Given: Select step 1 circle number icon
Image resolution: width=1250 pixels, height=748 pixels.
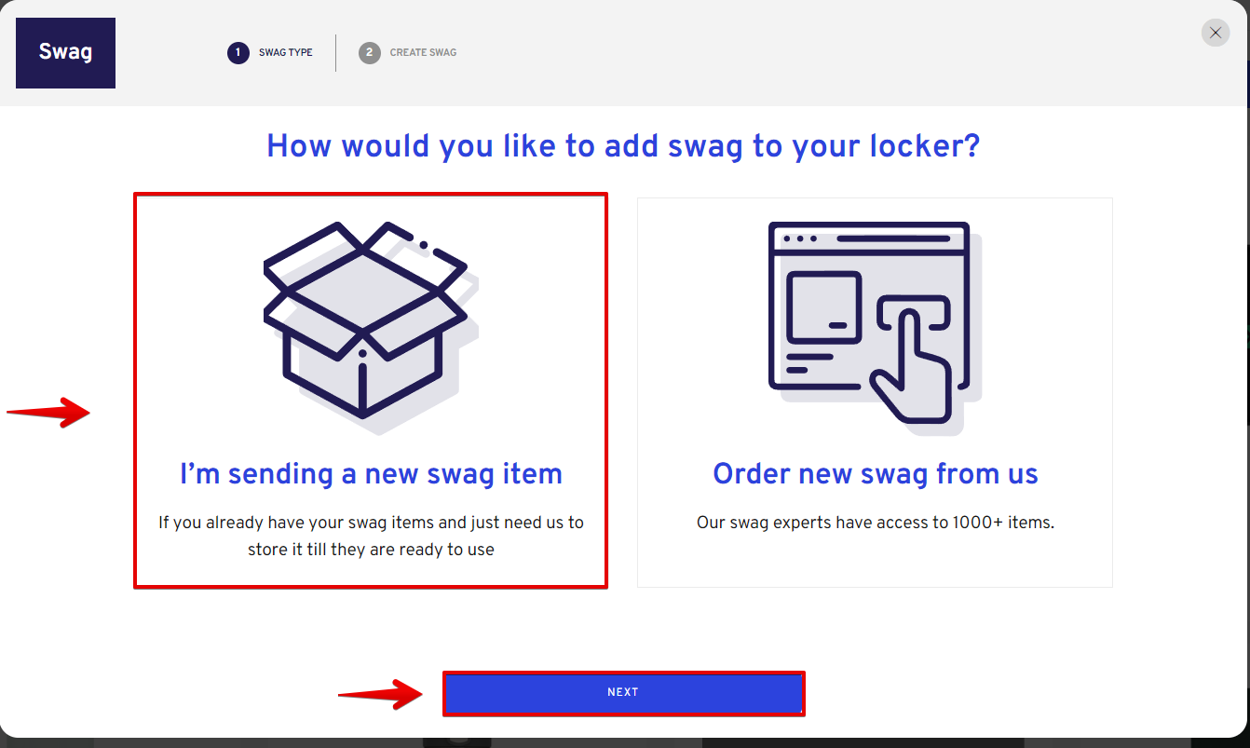Looking at the screenshot, I should [x=238, y=52].
